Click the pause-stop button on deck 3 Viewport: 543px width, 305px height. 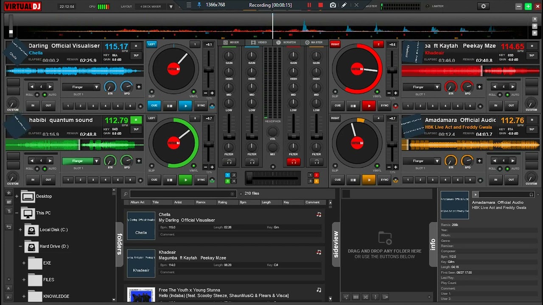170,180
